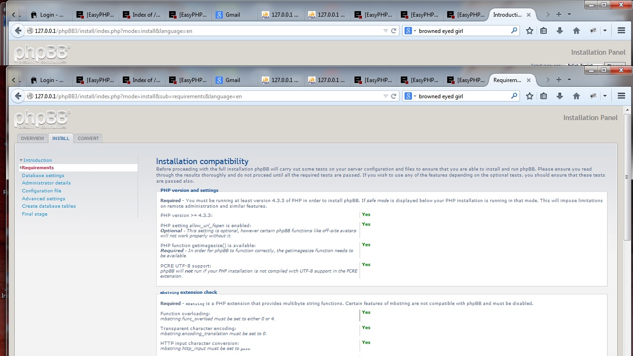Go back in the front Requirements window
633x356 pixels.
click(18, 96)
